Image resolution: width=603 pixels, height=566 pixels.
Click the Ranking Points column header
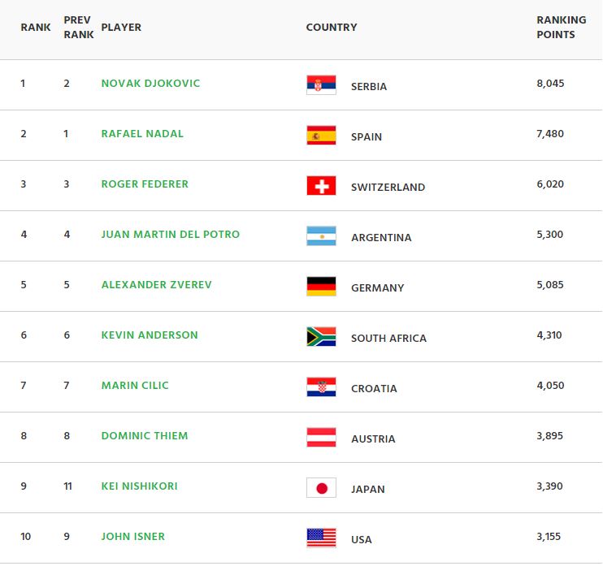coord(561,28)
